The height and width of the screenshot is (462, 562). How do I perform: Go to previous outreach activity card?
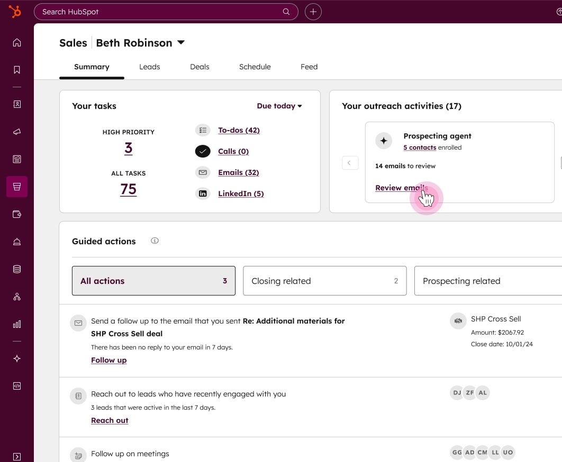pos(350,163)
